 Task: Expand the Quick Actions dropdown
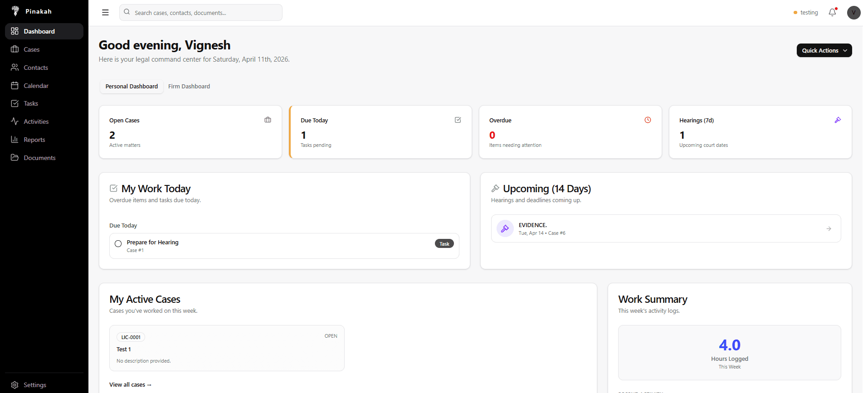point(824,50)
